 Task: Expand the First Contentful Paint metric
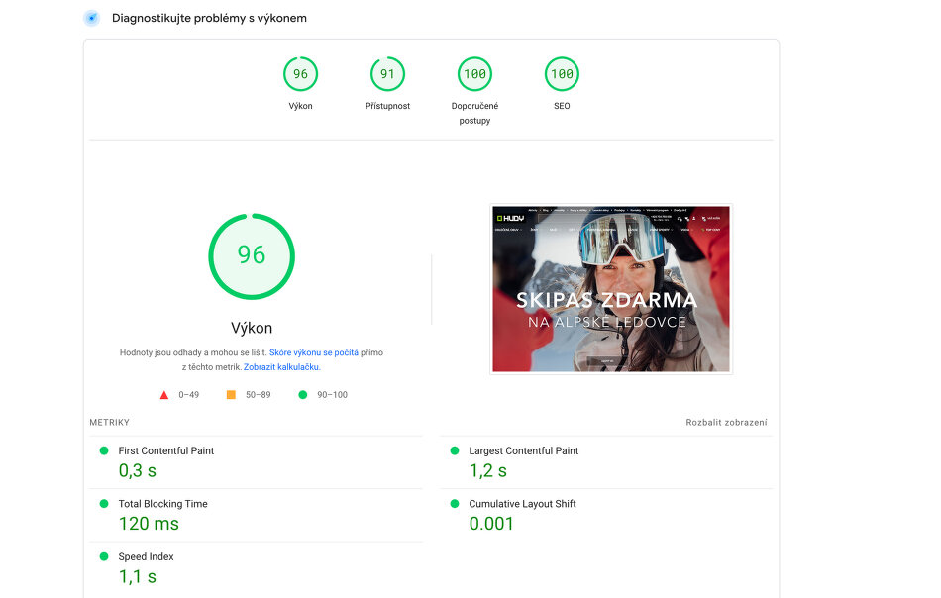166,450
